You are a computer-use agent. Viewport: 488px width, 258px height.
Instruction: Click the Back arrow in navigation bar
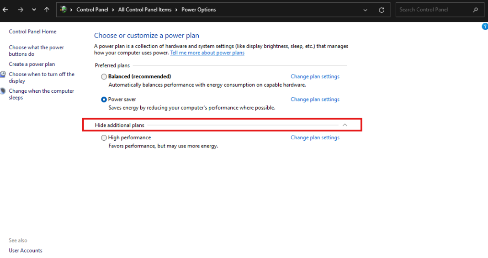5,10
